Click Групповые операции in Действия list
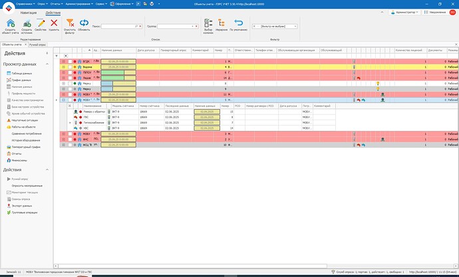 [22, 213]
